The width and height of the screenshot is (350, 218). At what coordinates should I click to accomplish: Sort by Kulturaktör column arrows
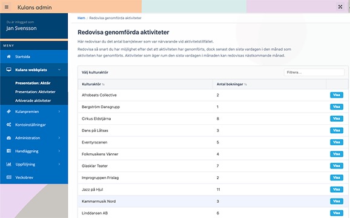pyautogui.click(x=103, y=84)
